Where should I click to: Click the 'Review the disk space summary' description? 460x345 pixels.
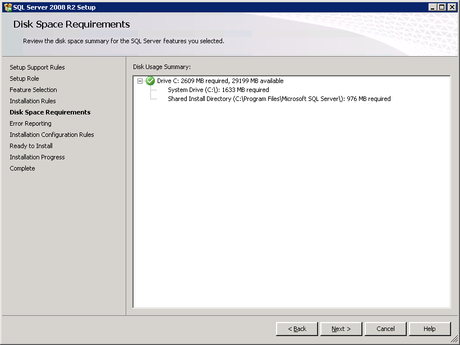[123, 41]
